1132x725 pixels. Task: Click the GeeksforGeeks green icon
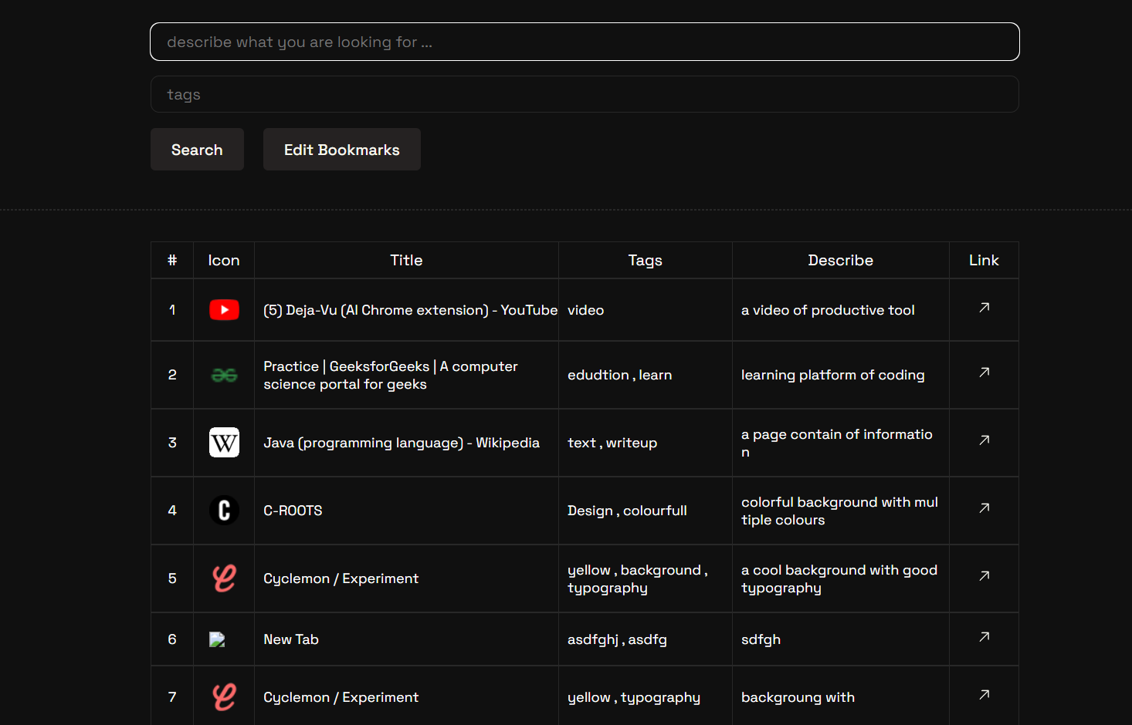pyautogui.click(x=224, y=375)
